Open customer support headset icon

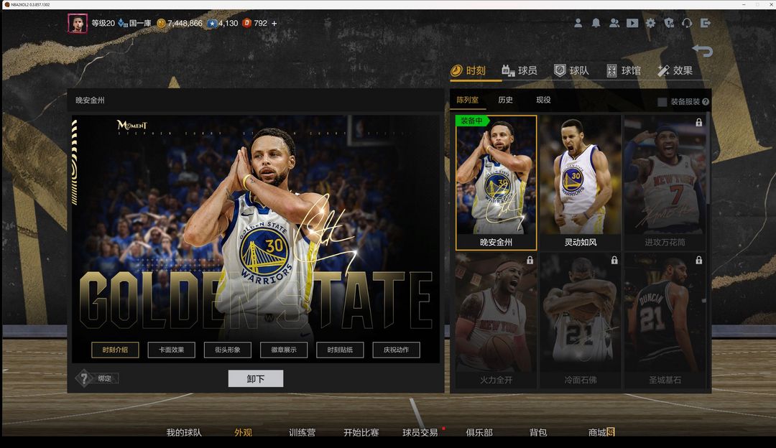pyautogui.click(x=687, y=23)
